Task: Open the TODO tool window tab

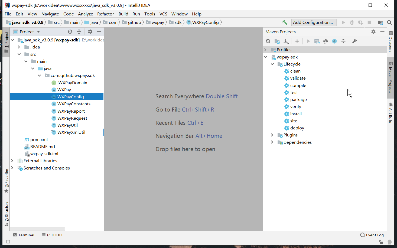Action: pyautogui.click(x=52, y=235)
